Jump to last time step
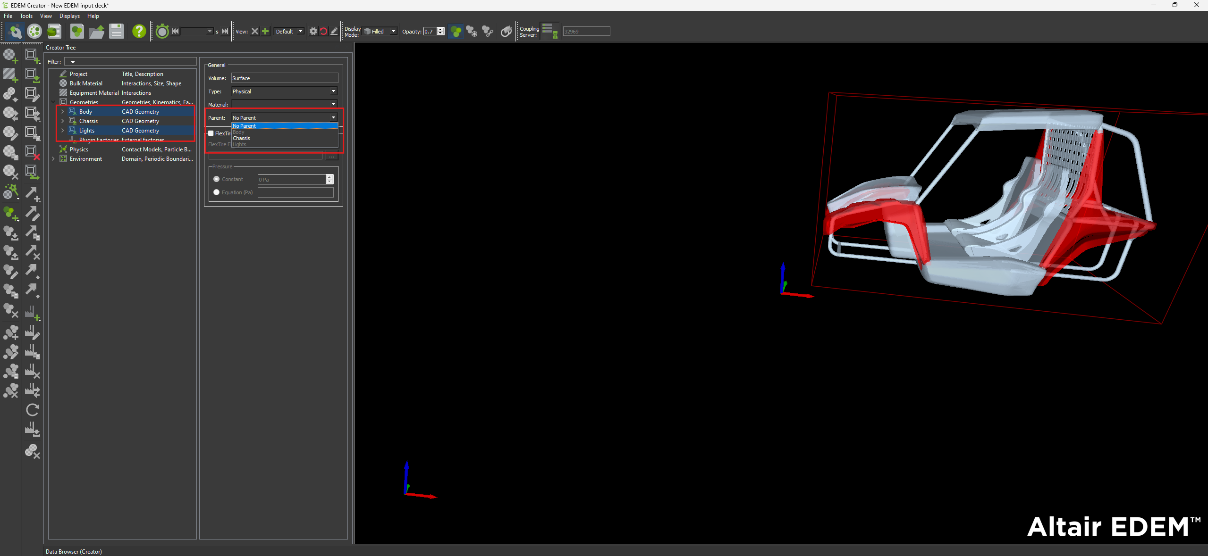 pos(225,32)
